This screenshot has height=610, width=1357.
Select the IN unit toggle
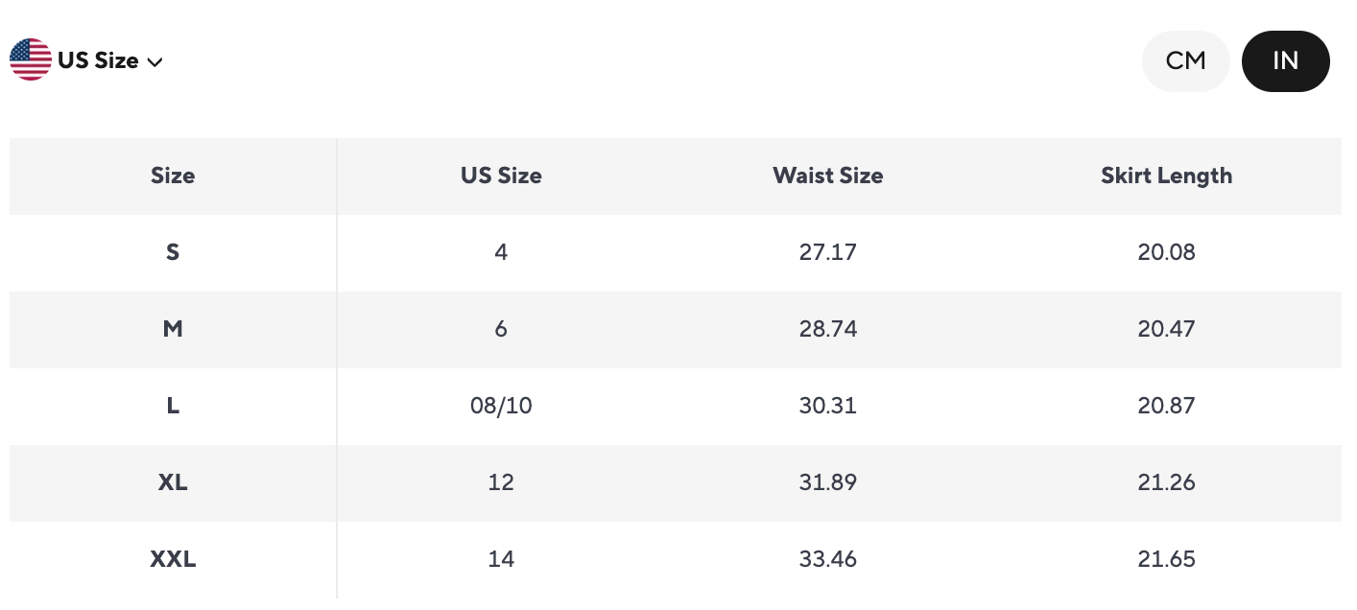click(1285, 61)
